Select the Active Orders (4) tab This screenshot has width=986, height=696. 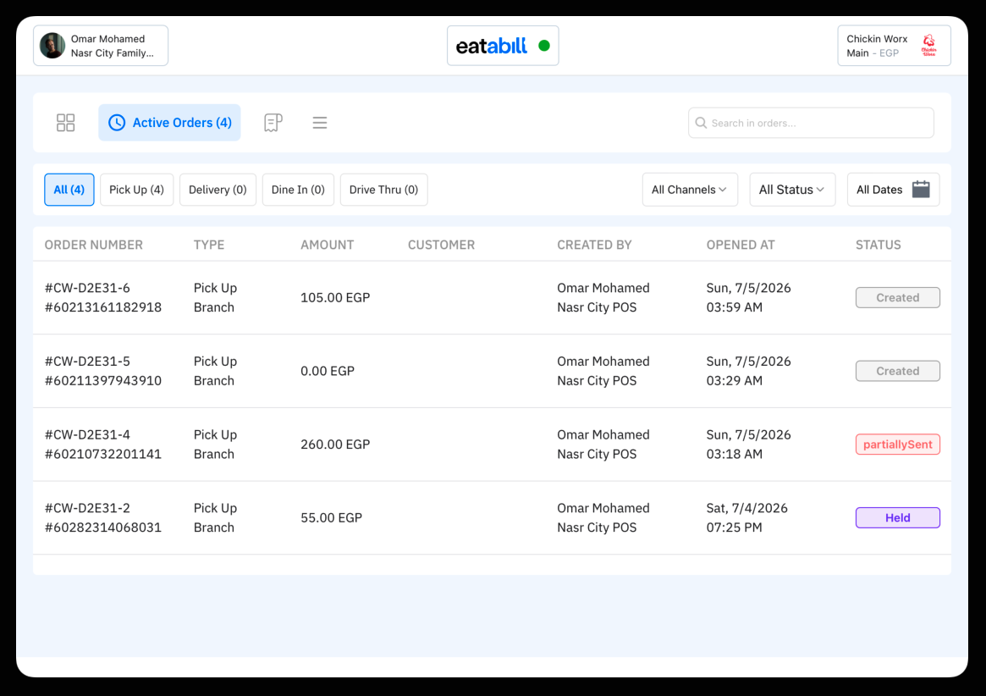click(169, 123)
